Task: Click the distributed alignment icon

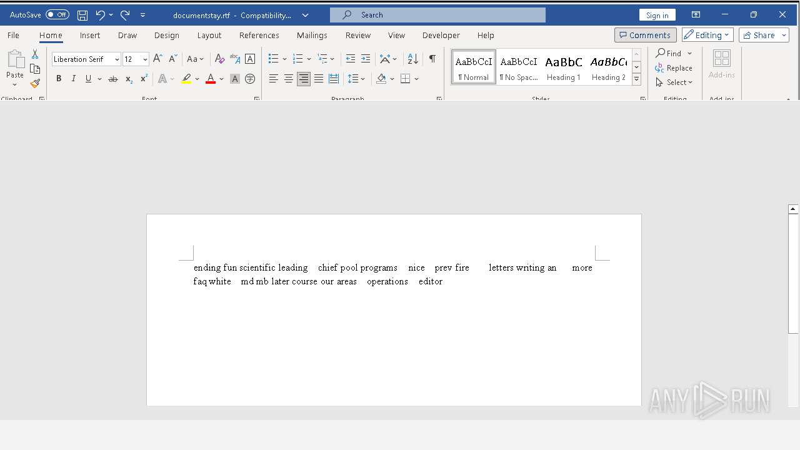Action: coord(334,79)
